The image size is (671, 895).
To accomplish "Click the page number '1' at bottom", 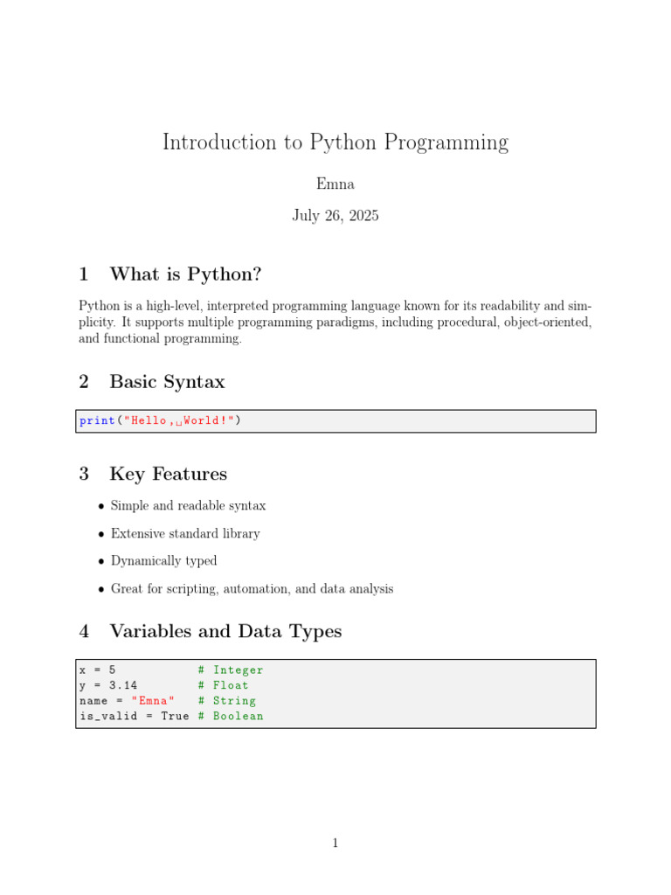I will [335, 843].
